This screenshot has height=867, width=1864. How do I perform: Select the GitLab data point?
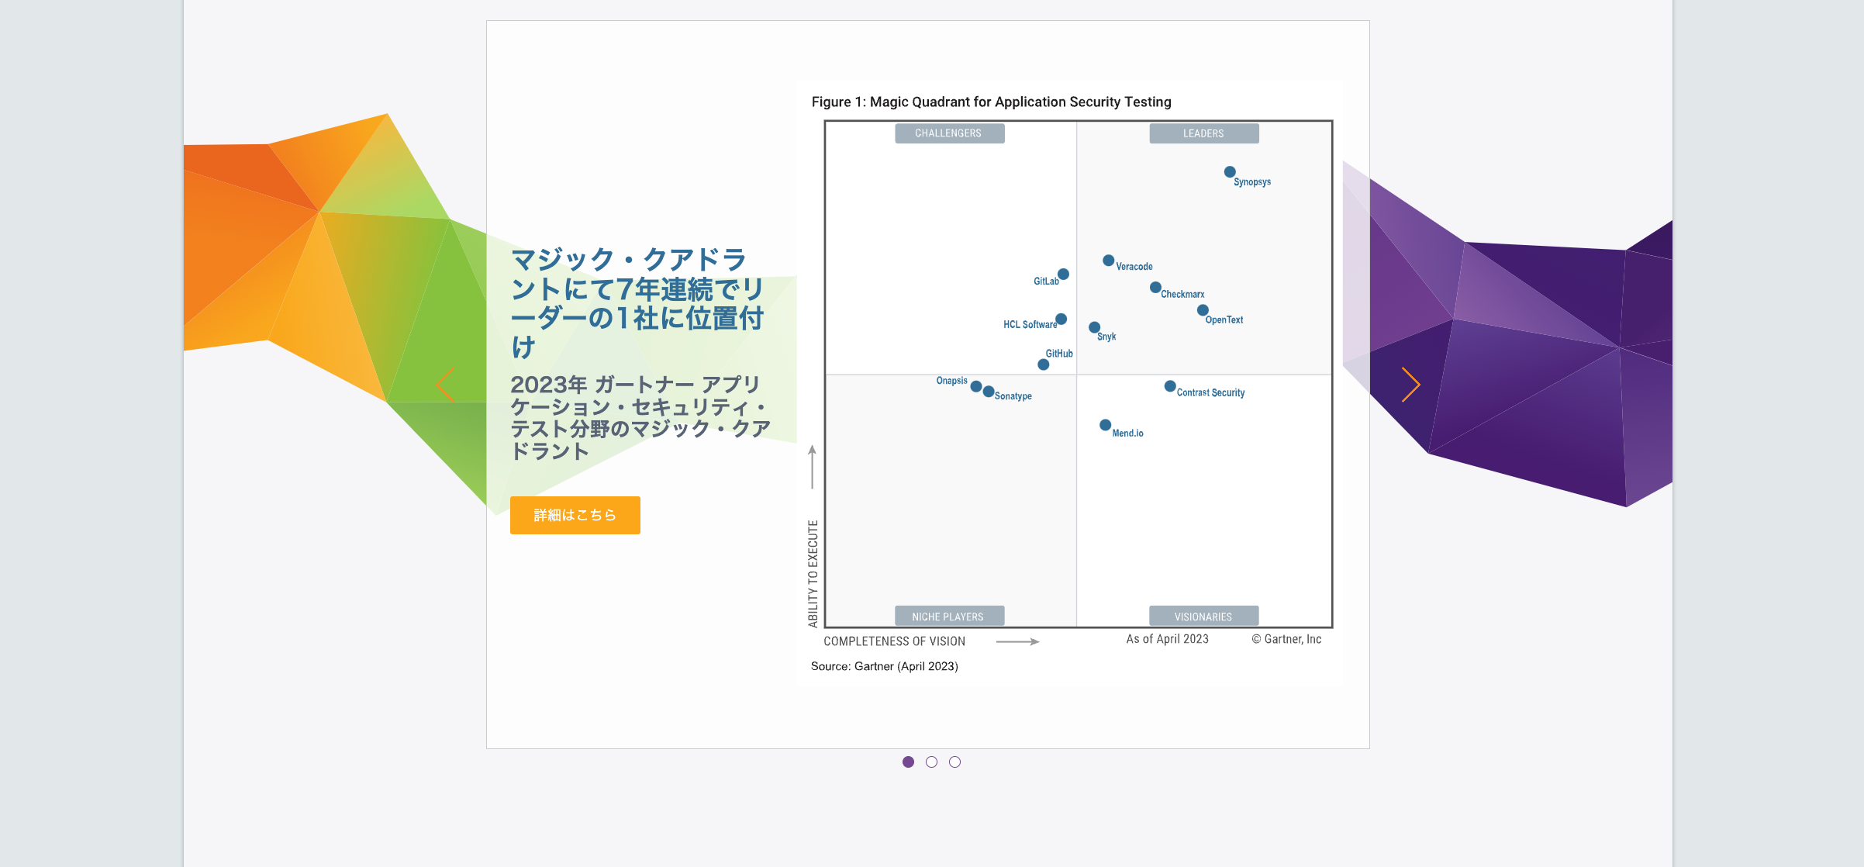1064,275
